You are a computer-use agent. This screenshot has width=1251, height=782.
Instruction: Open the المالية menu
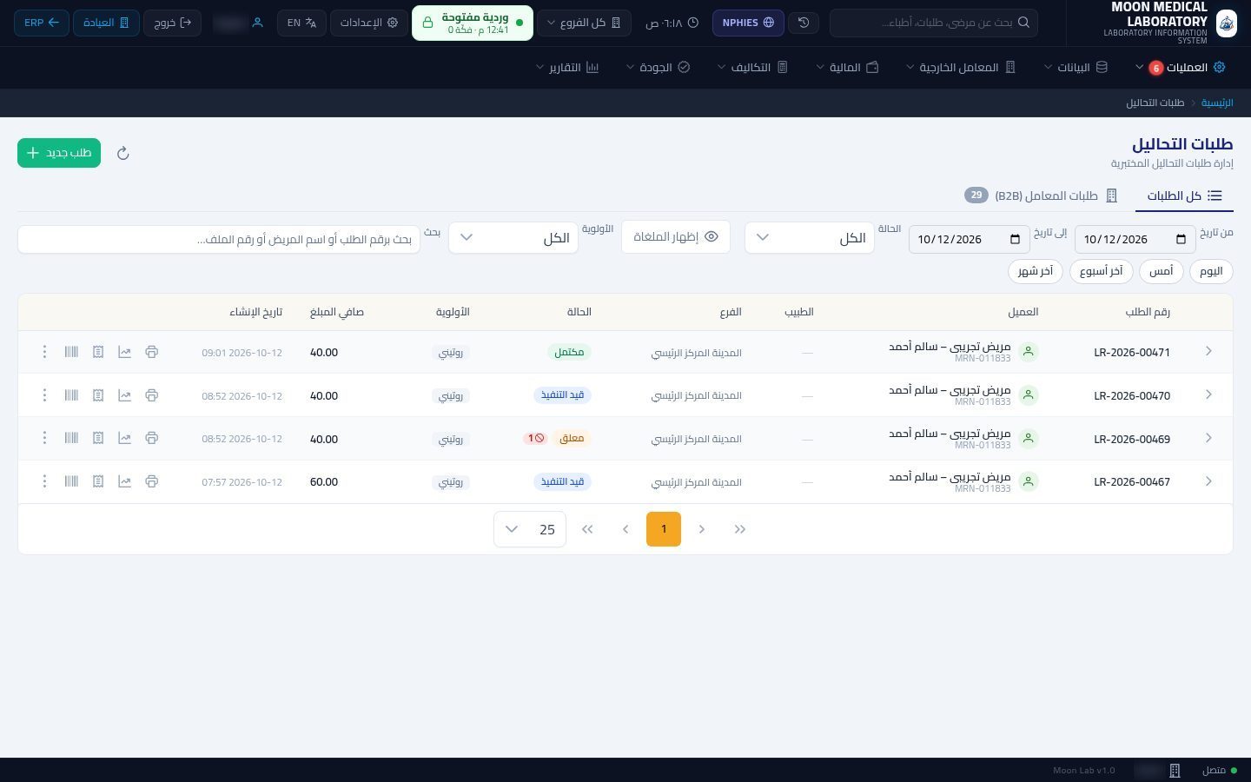(x=847, y=67)
